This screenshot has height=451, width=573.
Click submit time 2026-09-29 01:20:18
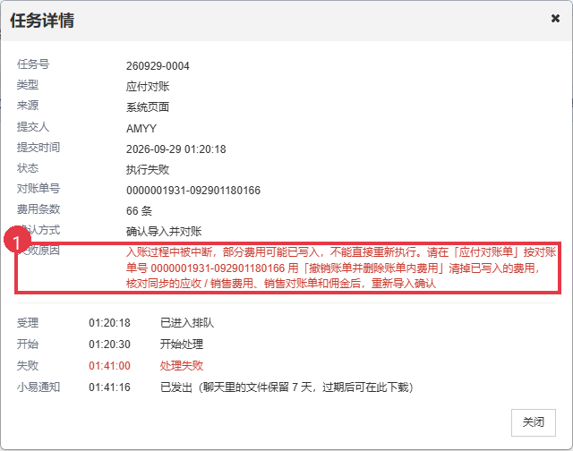pos(175,149)
